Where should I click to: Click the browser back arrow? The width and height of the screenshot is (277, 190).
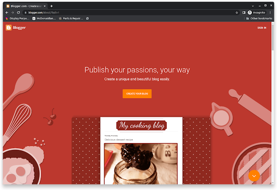(x=7, y=12)
